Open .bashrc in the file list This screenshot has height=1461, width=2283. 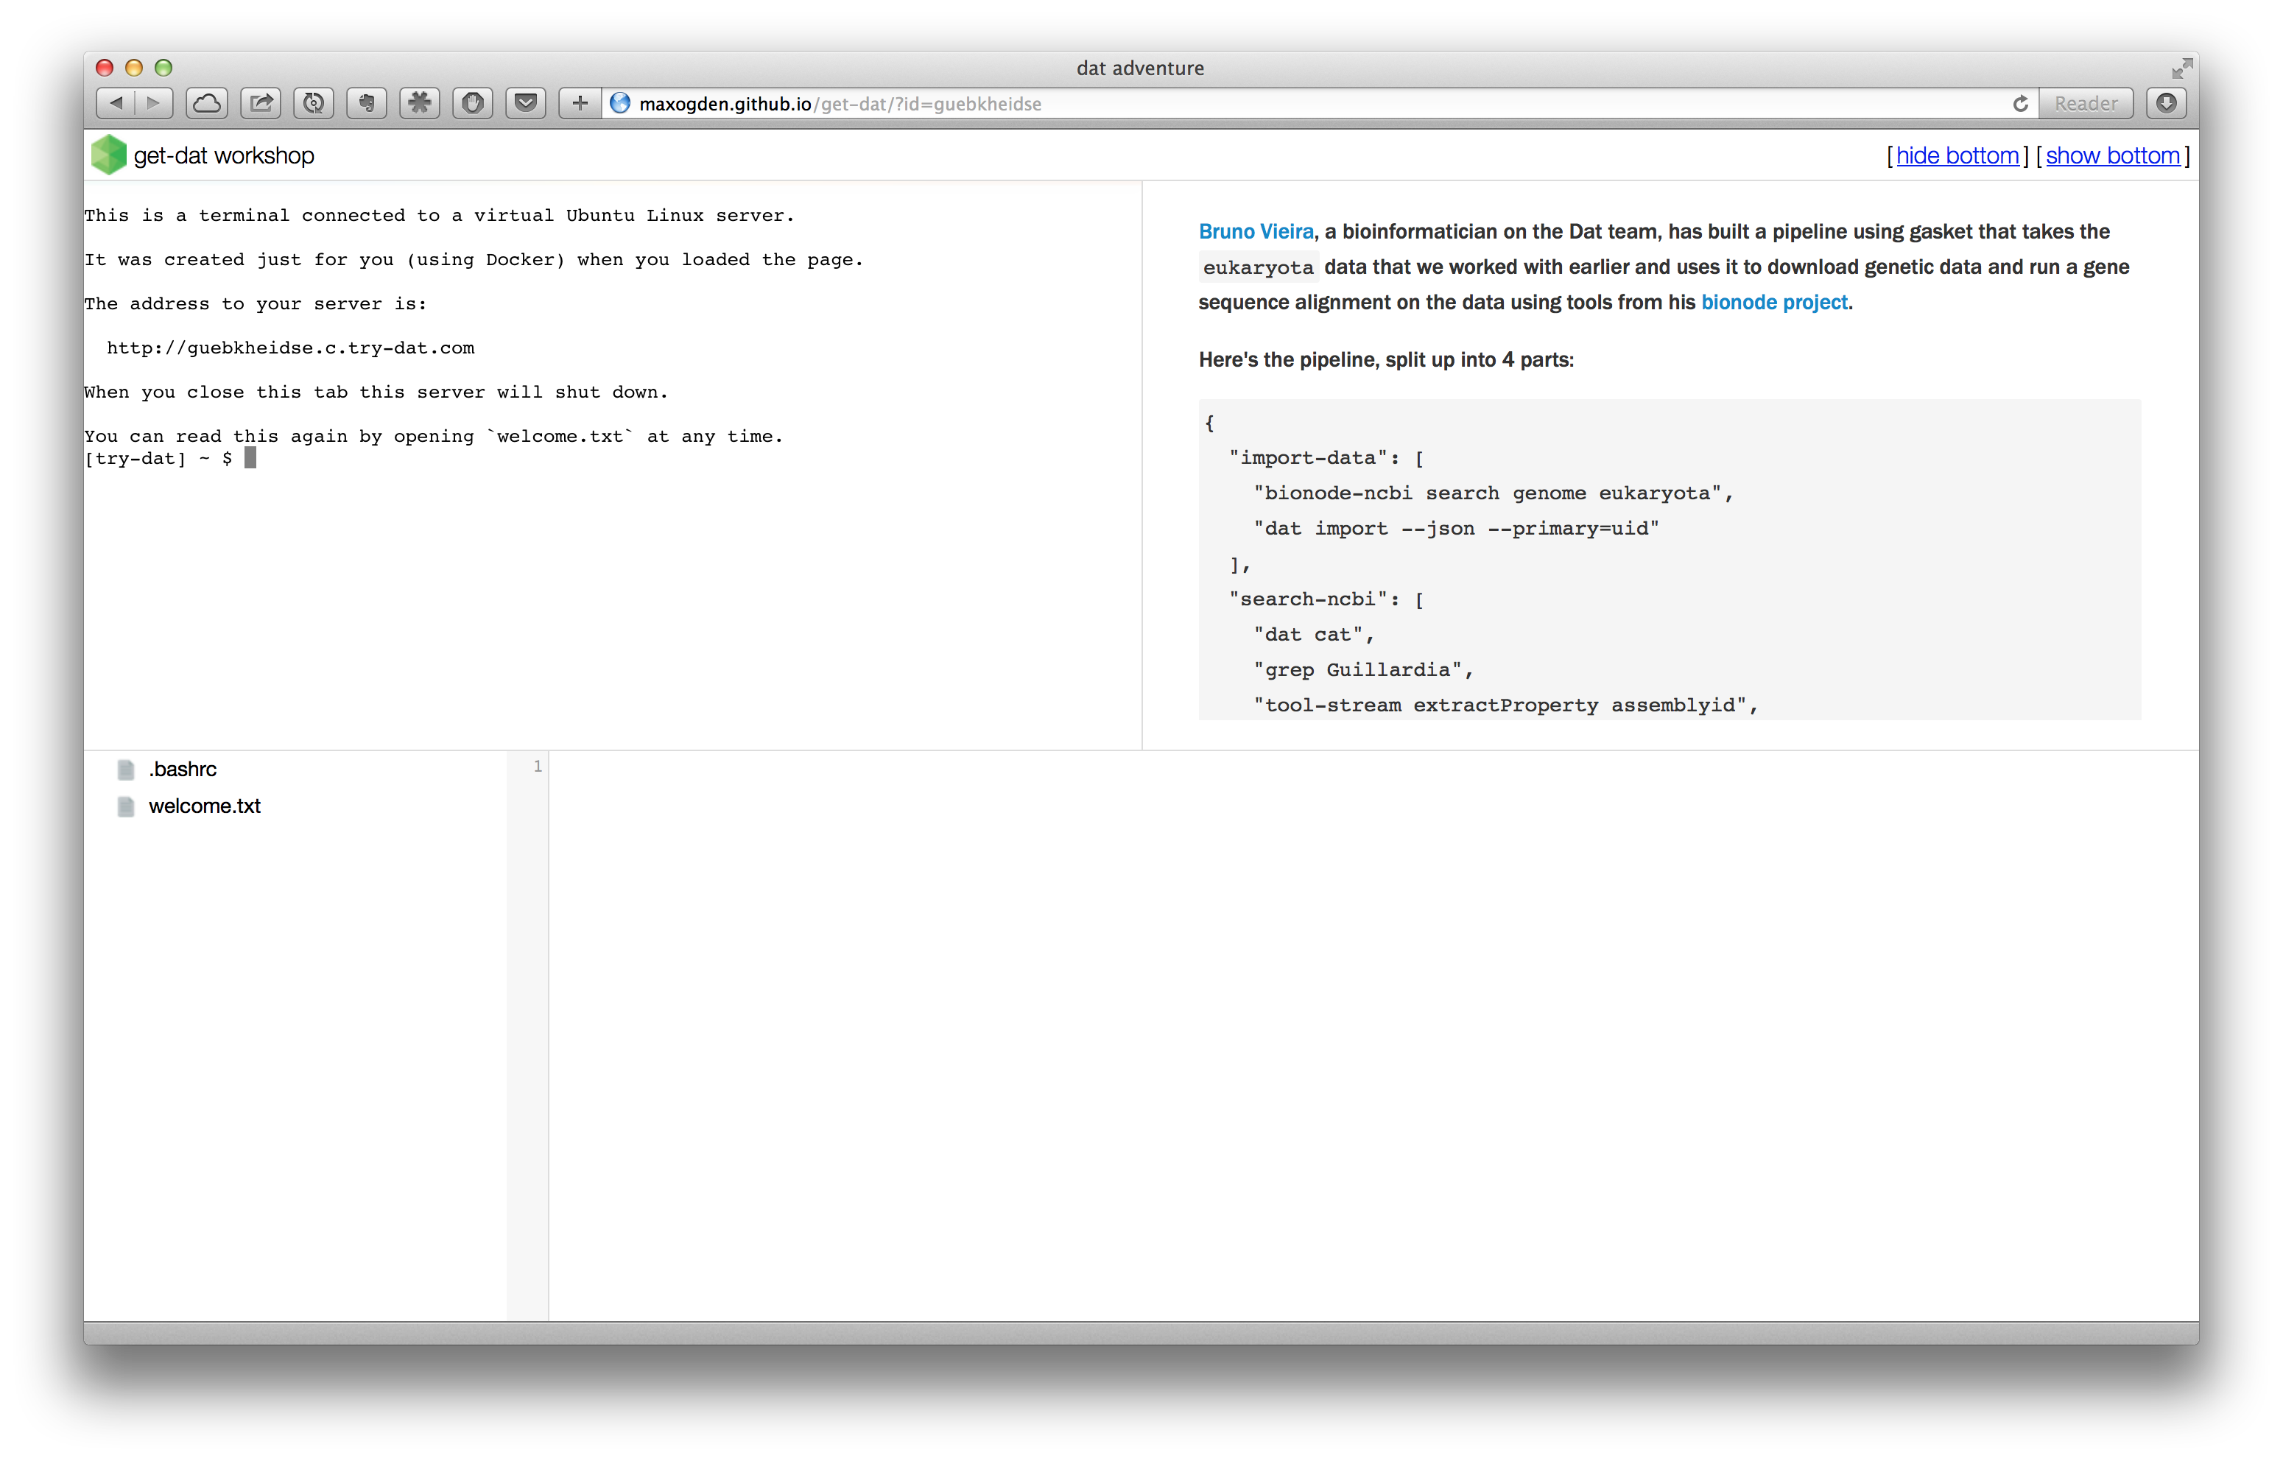(x=182, y=770)
